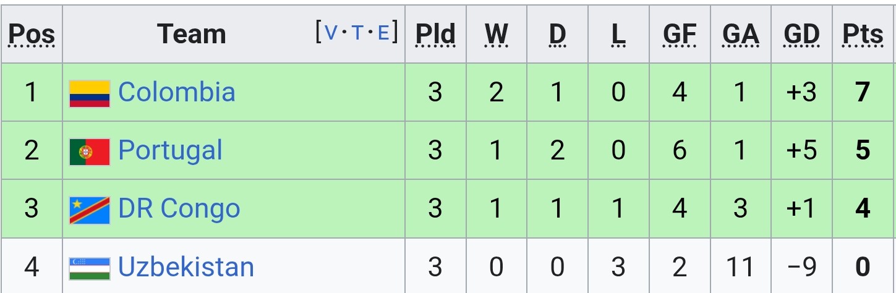
Task: Click the GD column header
Action: point(801,35)
